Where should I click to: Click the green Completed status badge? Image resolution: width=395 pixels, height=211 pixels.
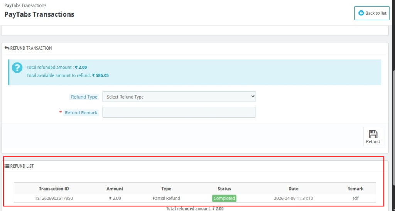[224, 198]
